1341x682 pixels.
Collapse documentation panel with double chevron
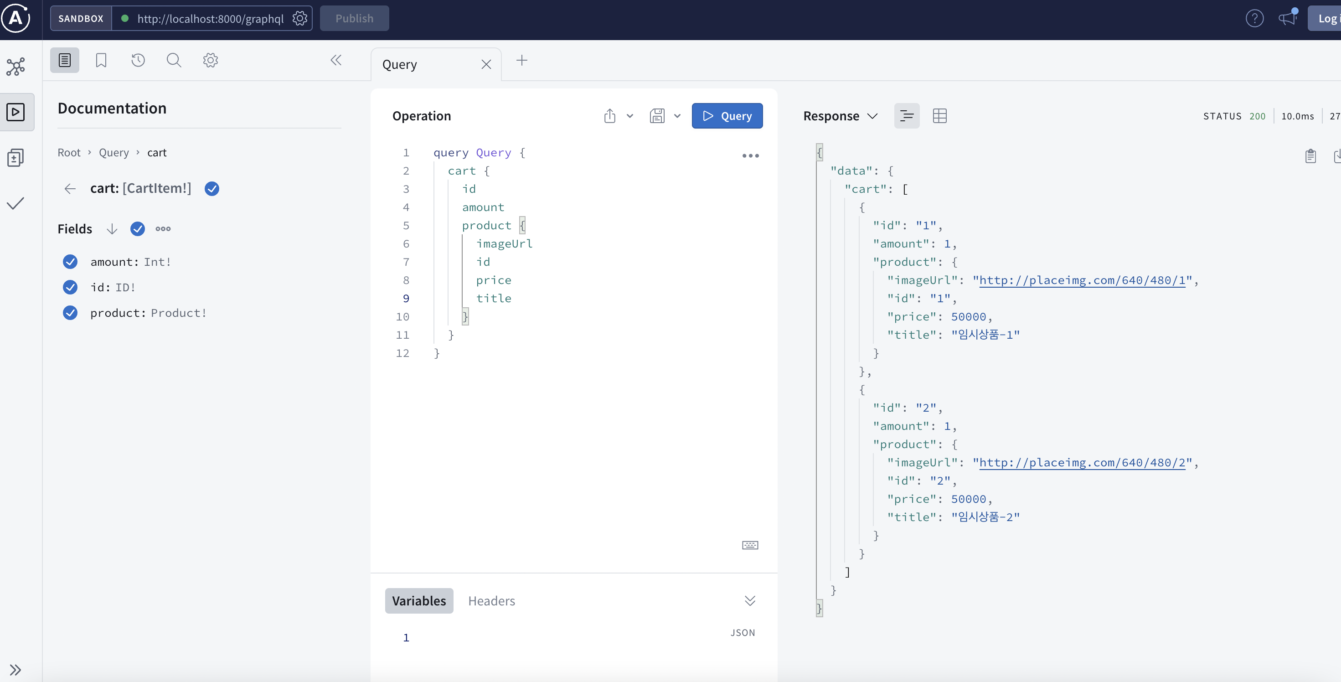coord(336,60)
